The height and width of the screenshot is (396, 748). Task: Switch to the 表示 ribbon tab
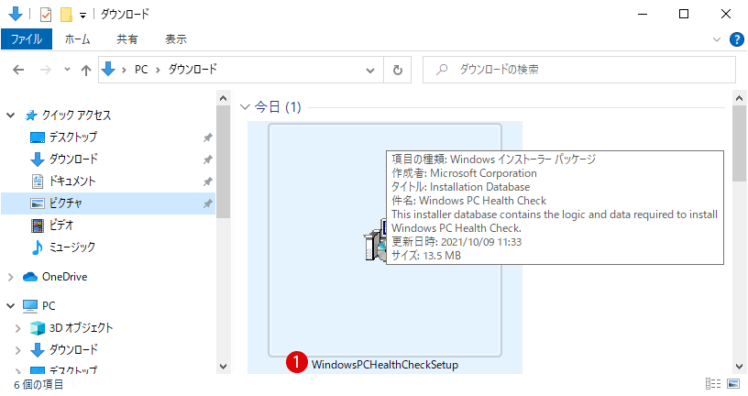[x=175, y=39]
